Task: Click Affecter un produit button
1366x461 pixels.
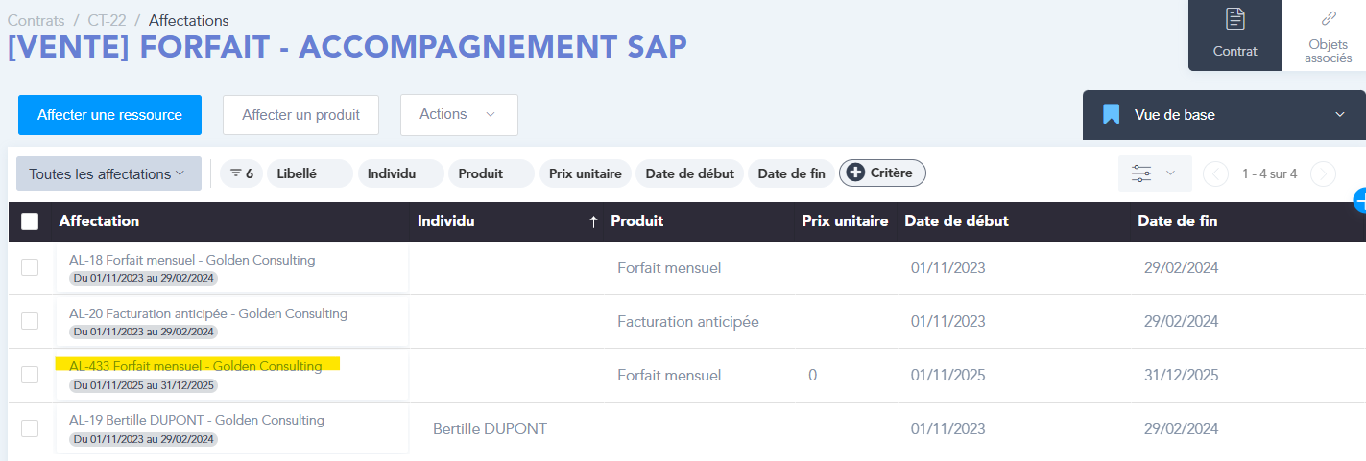Action: [300, 115]
